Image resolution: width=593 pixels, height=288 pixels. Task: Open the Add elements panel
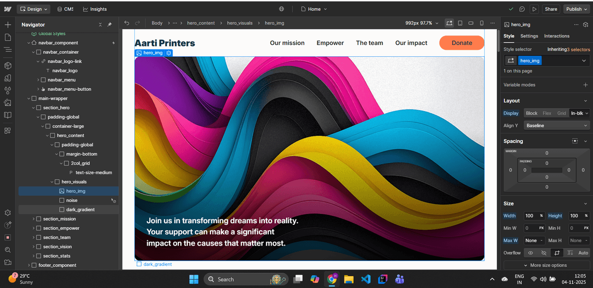tap(7, 24)
